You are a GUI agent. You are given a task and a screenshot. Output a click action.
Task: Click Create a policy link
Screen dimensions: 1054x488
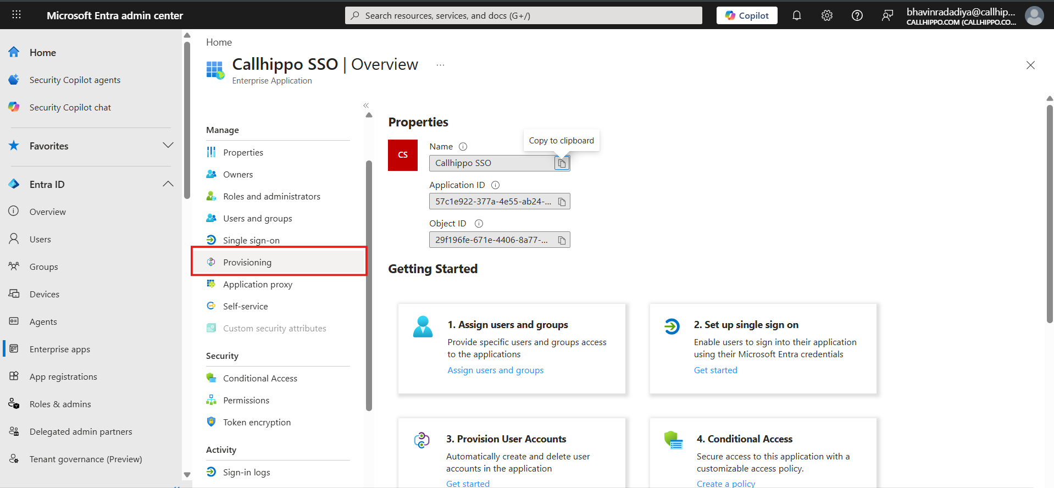(726, 484)
